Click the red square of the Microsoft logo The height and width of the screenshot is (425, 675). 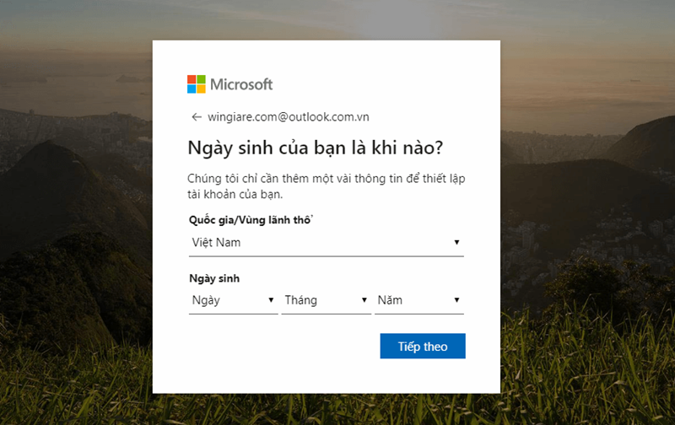pos(192,79)
